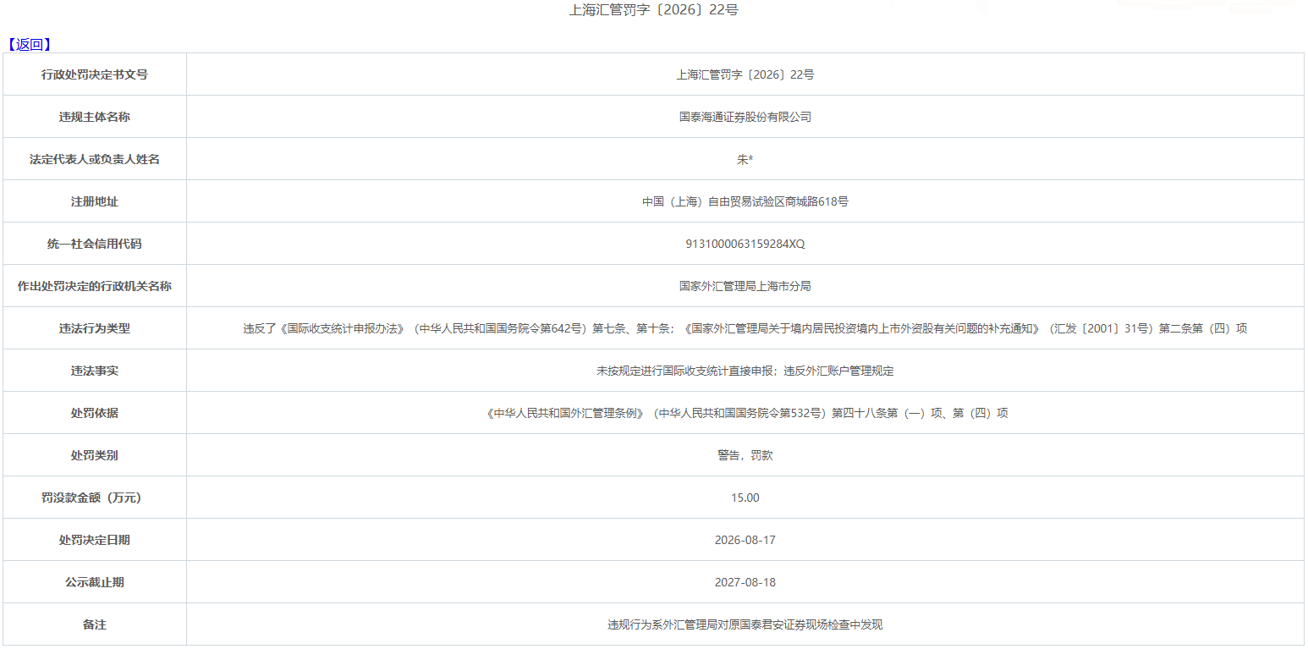The image size is (1308, 649).
Task: Click the 行政处罚决定书文号 row label
Action: pyautogui.click(x=95, y=74)
